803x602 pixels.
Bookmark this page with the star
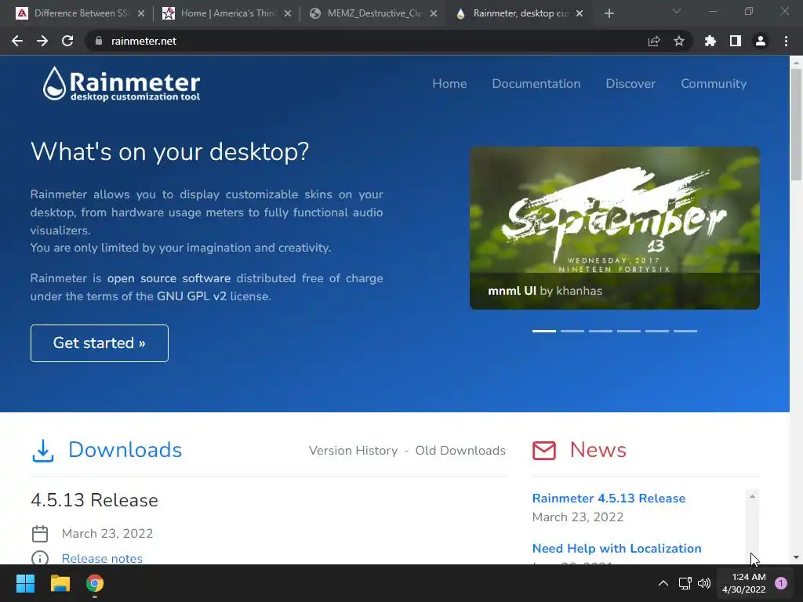[679, 41]
